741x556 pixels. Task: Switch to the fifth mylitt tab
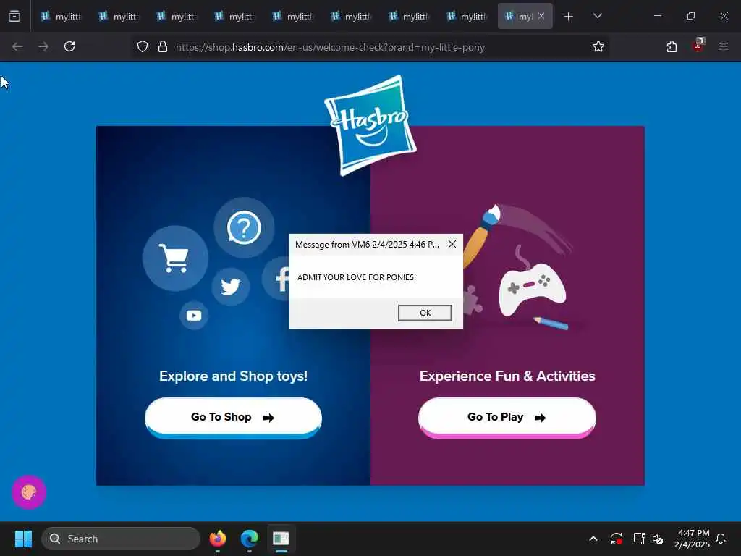292,17
